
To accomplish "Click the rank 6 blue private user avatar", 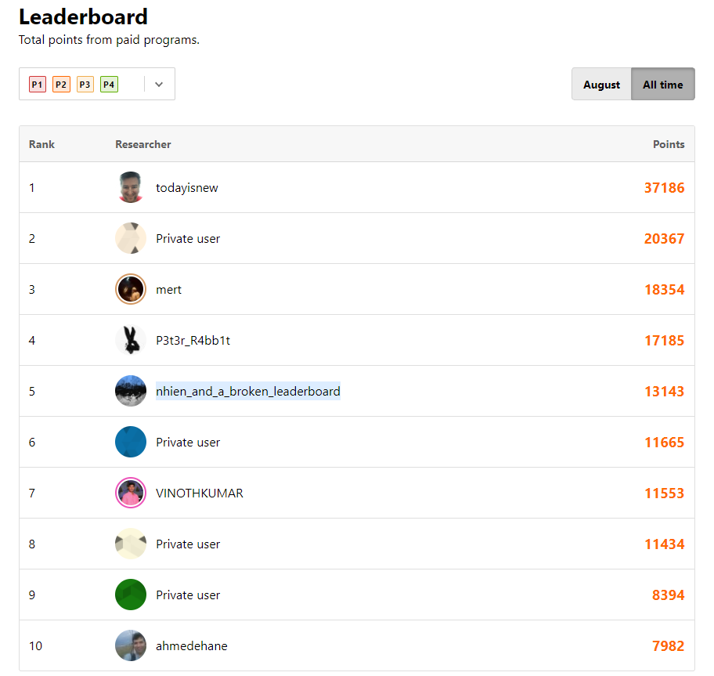I will tap(131, 442).
